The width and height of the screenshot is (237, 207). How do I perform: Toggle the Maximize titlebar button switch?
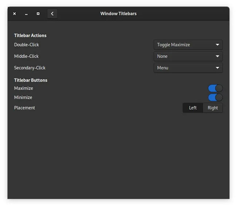pyautogui.click(x=215, y=88)
